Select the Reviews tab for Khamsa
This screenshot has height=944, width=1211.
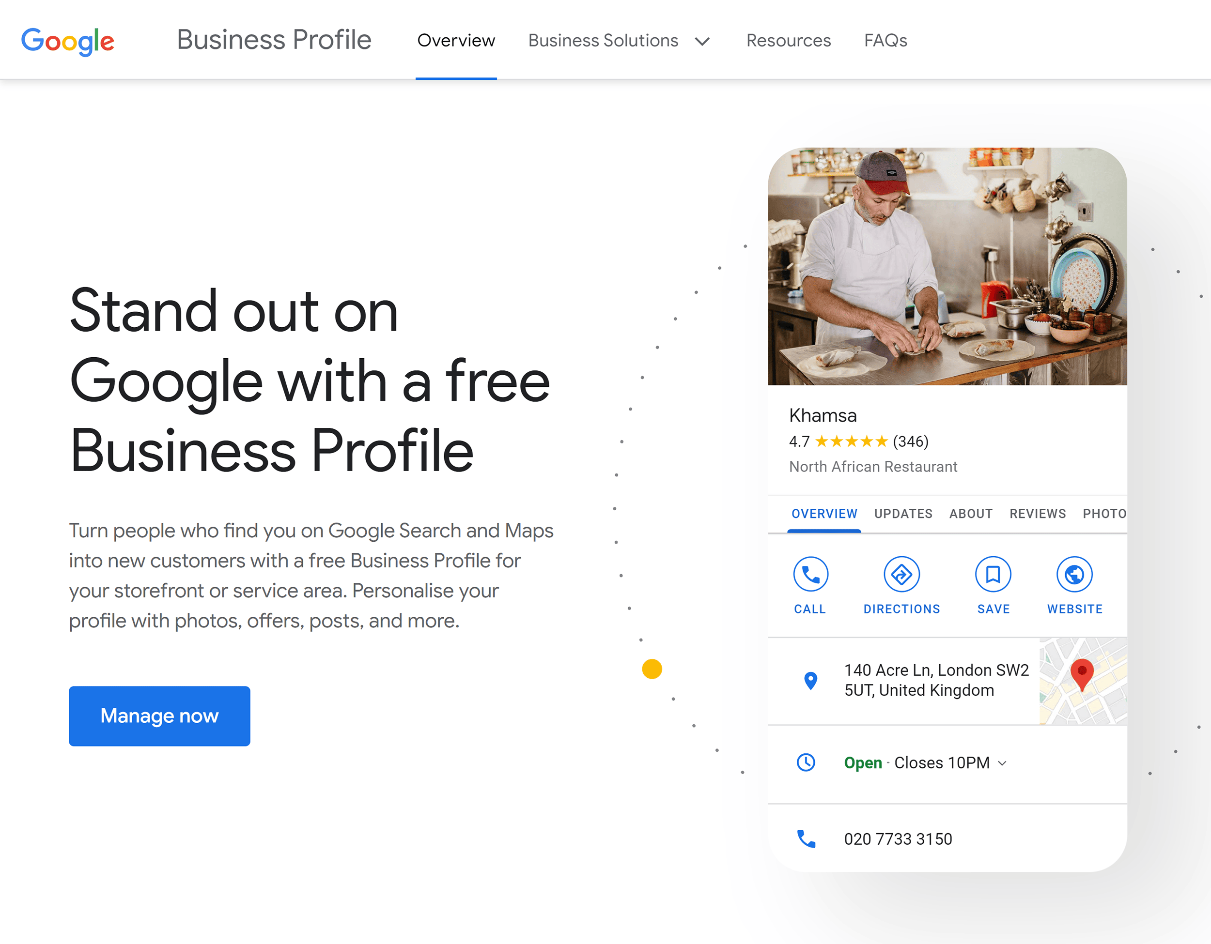pos(1038,513)
